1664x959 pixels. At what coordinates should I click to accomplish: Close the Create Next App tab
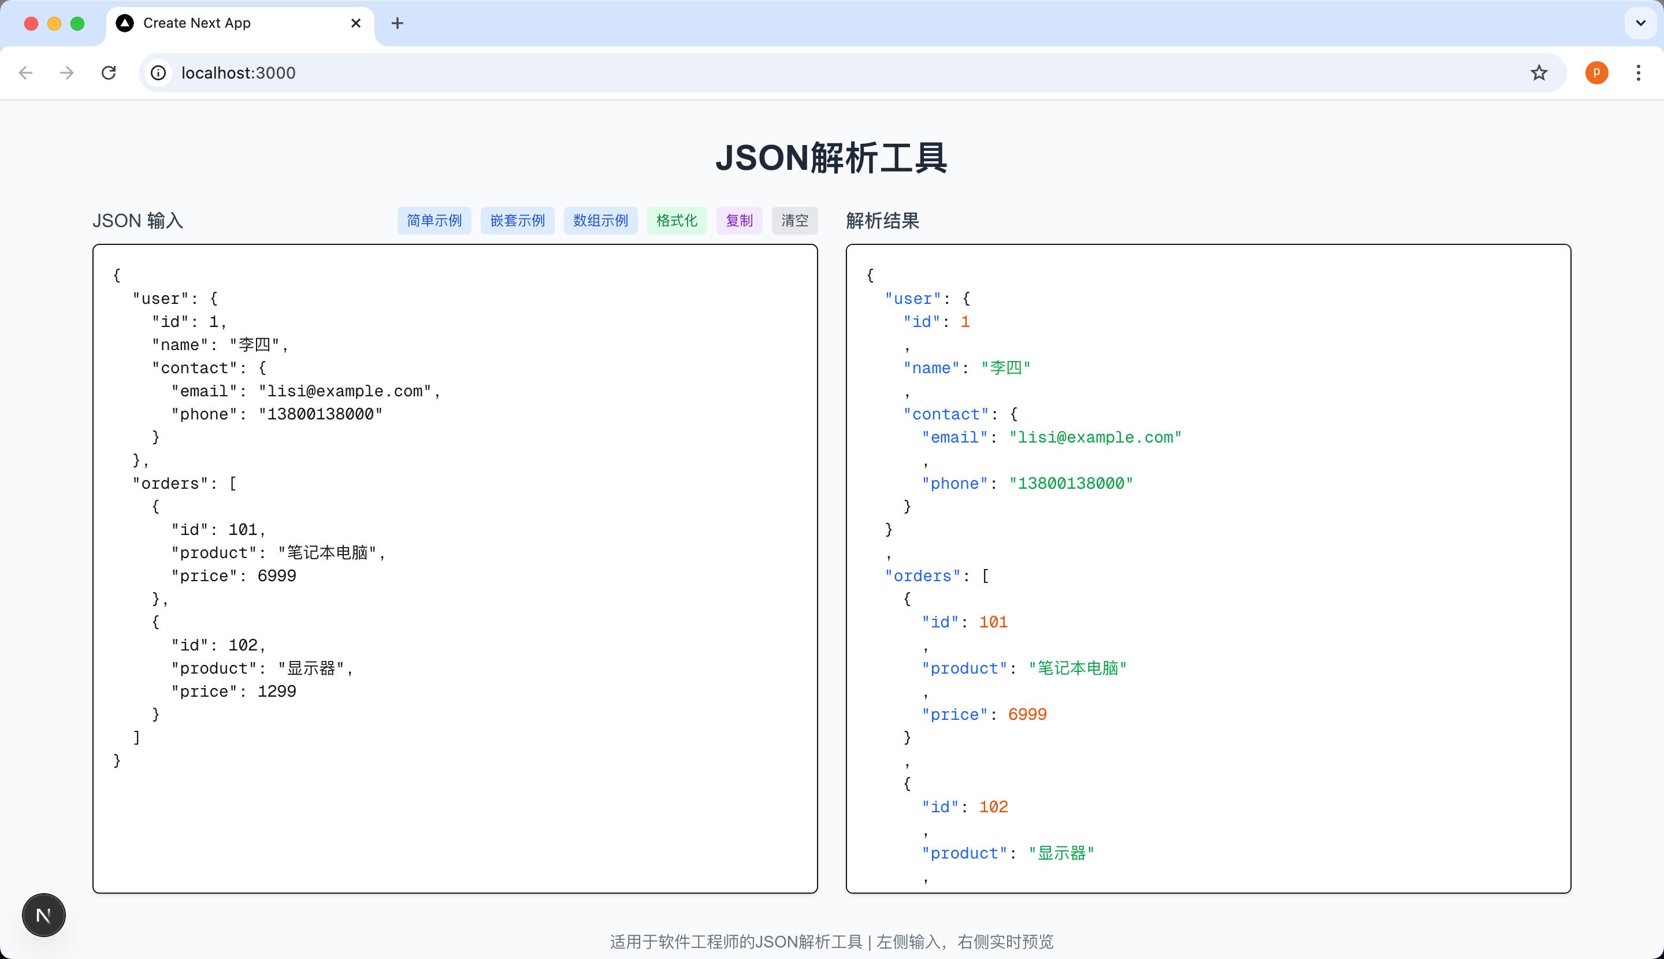tap(356, 23)
